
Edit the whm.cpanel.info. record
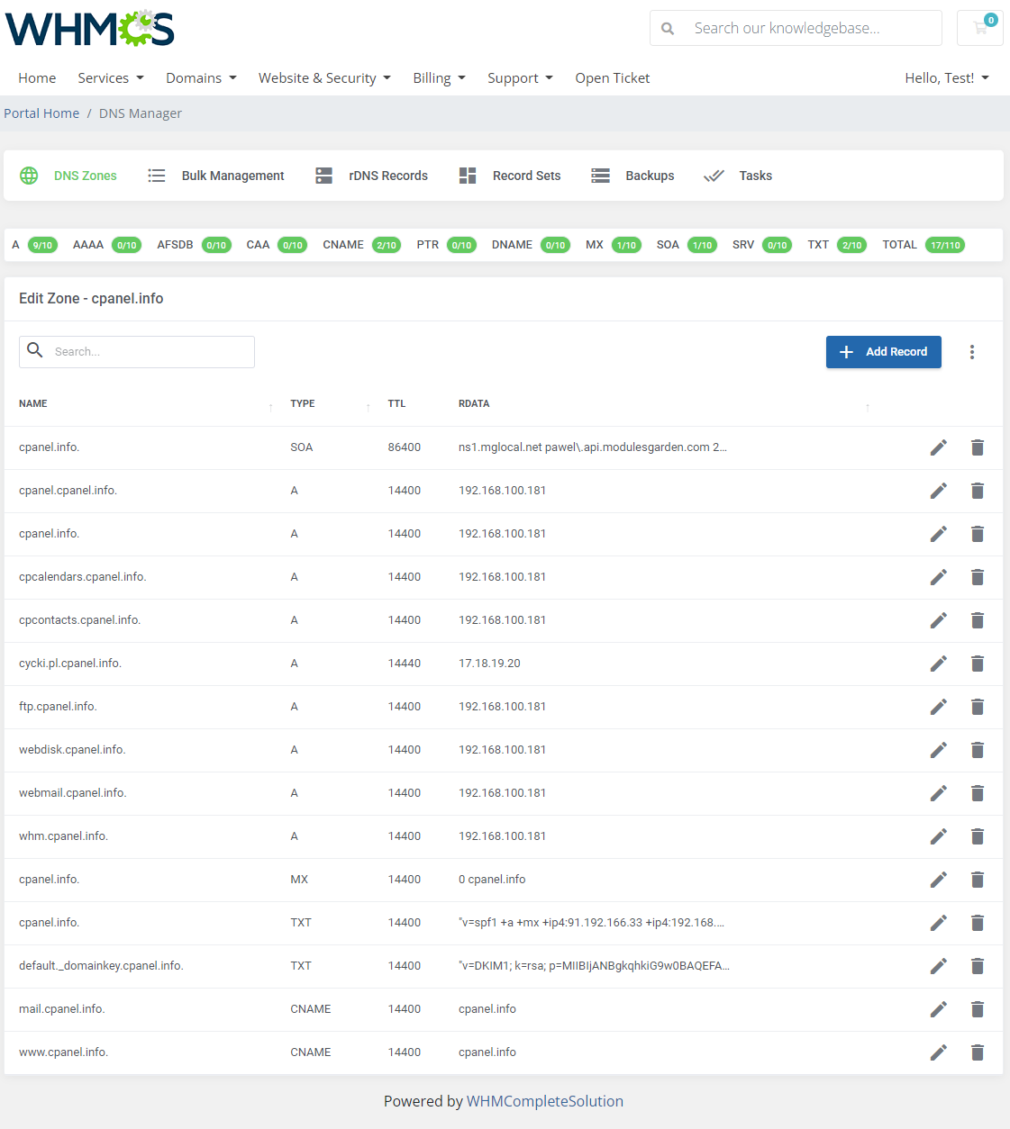[x=939, y=836]
